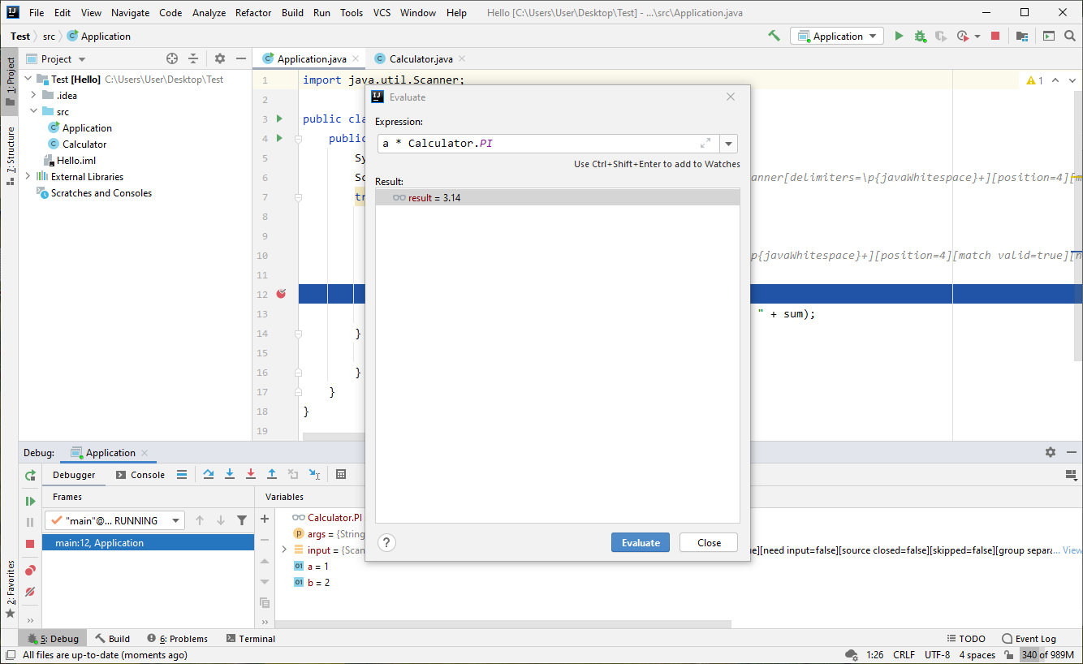This screenshot has height=664, width=1083.
Task: Switch to the Calculator.java editor tab
Action: (421, 59)
